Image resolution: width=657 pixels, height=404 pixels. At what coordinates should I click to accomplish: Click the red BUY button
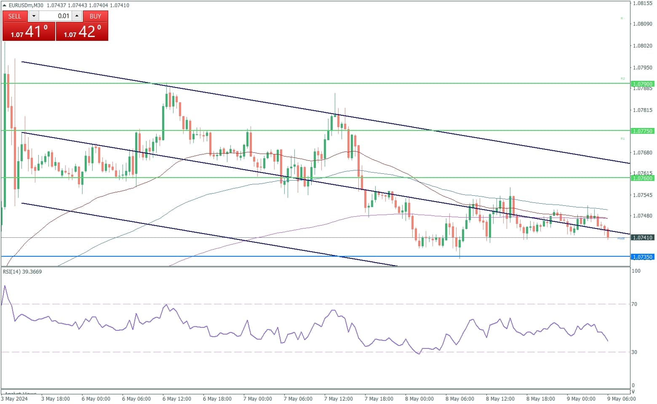[x=96, y=16]
